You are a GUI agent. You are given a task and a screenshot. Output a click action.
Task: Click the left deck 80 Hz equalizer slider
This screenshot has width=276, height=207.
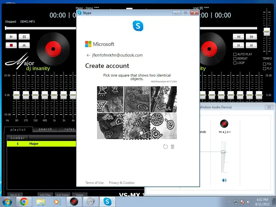click(16, 95)
